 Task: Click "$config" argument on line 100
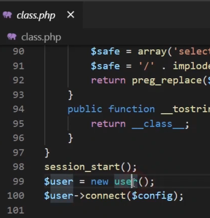coord(152,196)
